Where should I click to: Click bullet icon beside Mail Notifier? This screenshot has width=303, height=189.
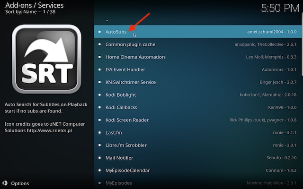99,158
